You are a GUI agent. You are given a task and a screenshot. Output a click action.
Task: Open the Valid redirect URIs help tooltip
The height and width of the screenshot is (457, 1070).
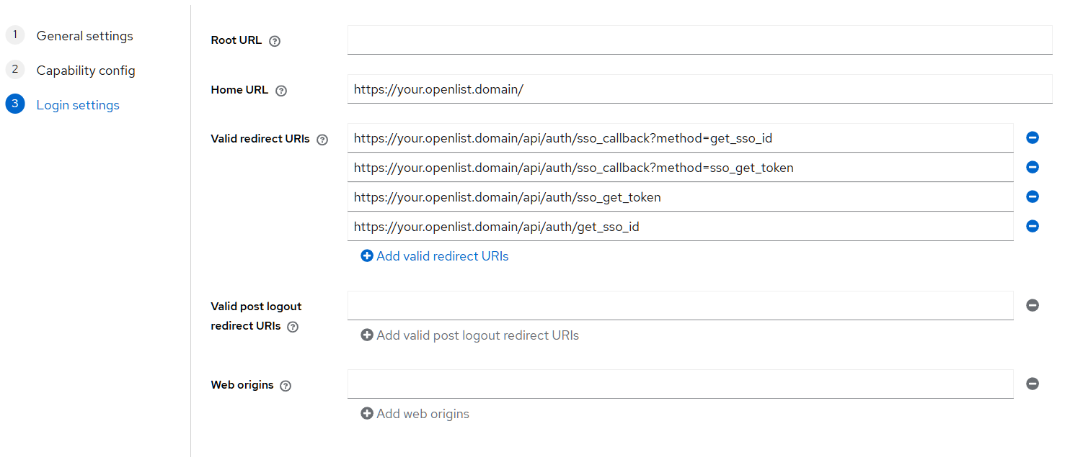pyautogui.click(x=322, y=140)
